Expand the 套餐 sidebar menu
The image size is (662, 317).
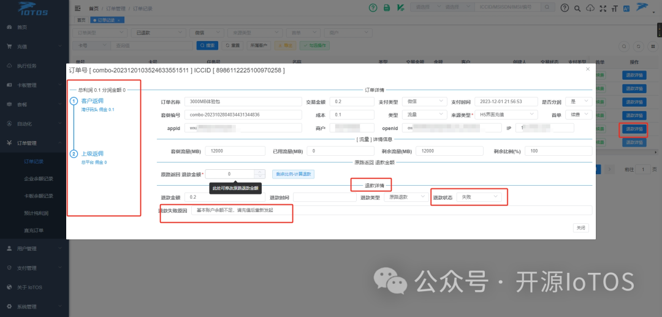34,104
